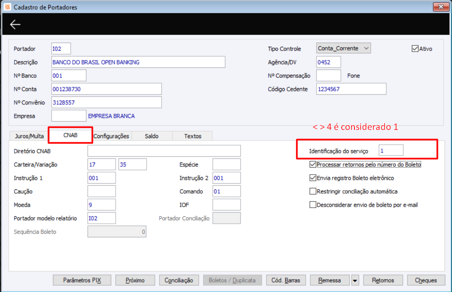This screenshot has width=452, height=292.
Task: Click the back arrow icon
Action: pos(15,24)
